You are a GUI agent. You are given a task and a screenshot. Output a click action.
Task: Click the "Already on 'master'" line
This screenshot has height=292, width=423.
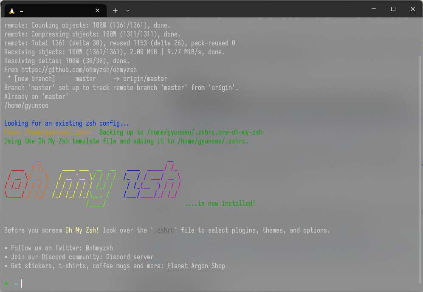click(37, 96)
